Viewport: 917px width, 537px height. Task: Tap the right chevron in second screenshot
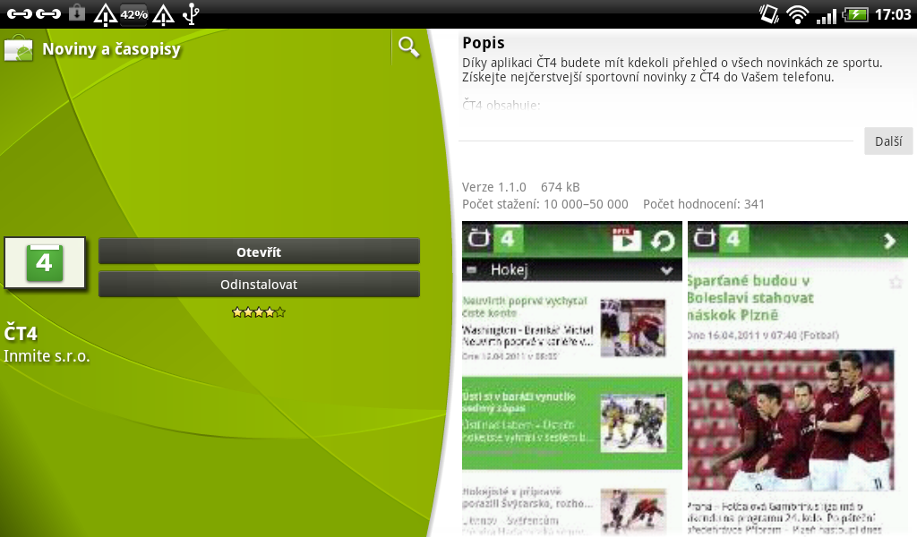(x=889, y=240)
